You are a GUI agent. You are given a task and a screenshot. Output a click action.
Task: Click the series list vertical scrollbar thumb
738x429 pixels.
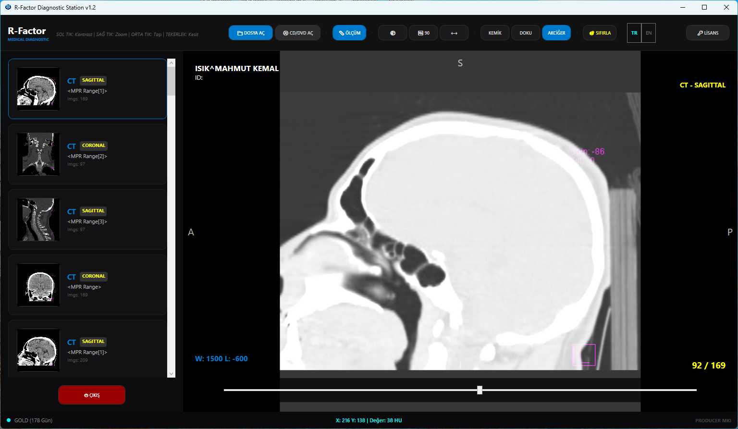click(172, 81)
